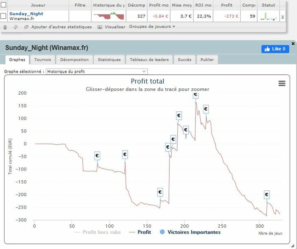The image size is (297, 249).
Task: Click the Profit total chart title
Action: point(147,81)
